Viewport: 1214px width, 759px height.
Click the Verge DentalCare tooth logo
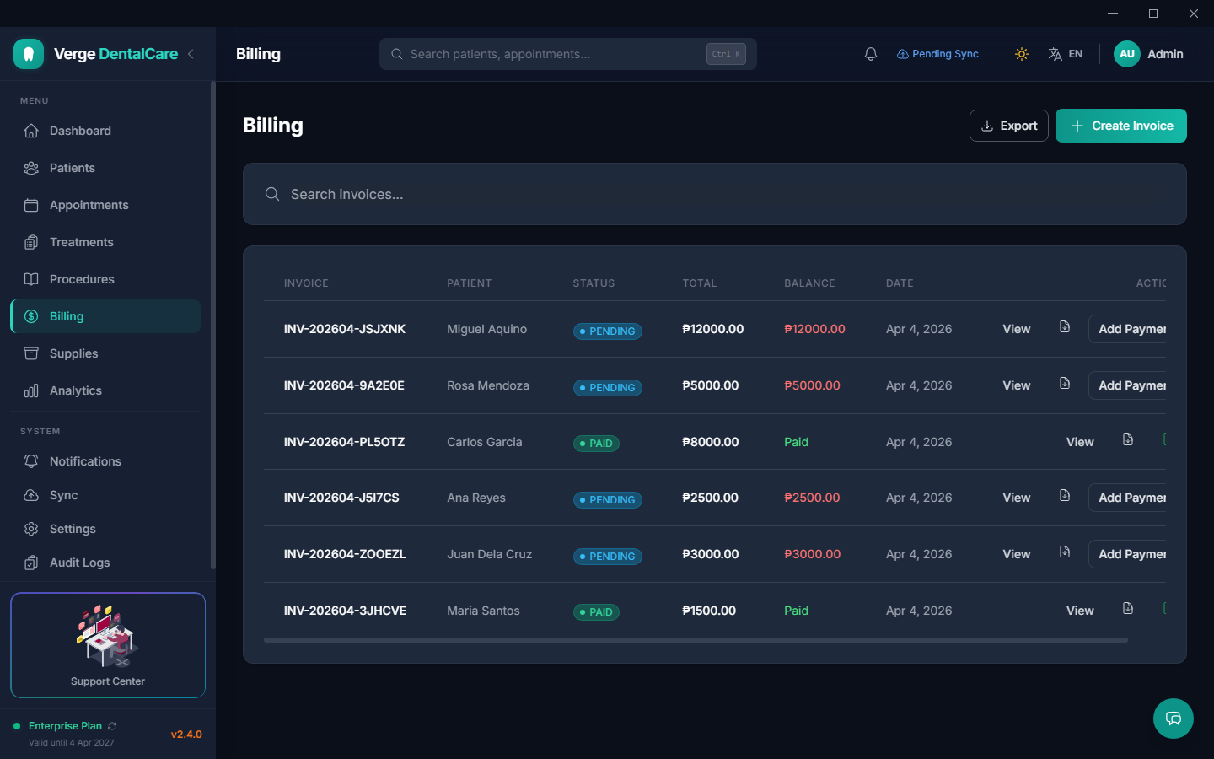tap(29, 54)
